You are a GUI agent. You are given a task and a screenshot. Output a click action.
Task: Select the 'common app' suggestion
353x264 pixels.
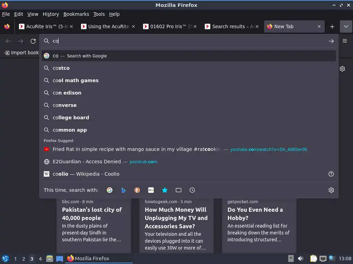point(189,130)
